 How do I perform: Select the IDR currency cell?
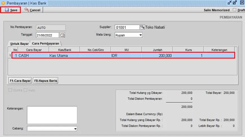(x=126, y=55)
